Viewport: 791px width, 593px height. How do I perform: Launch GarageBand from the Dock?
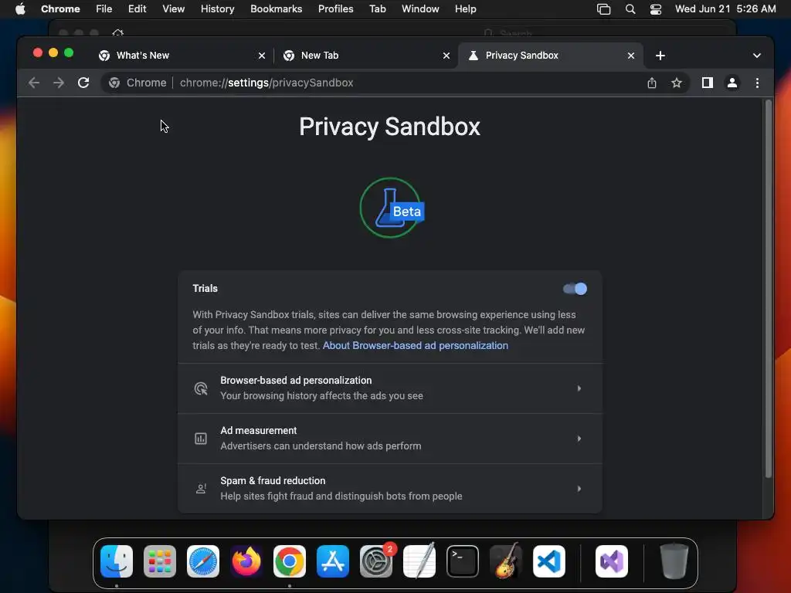506,561
